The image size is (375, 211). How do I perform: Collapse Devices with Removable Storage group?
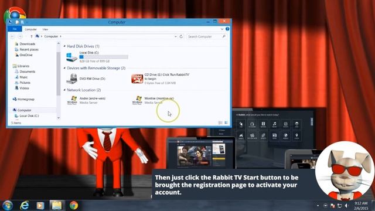(x=64, y=68)
